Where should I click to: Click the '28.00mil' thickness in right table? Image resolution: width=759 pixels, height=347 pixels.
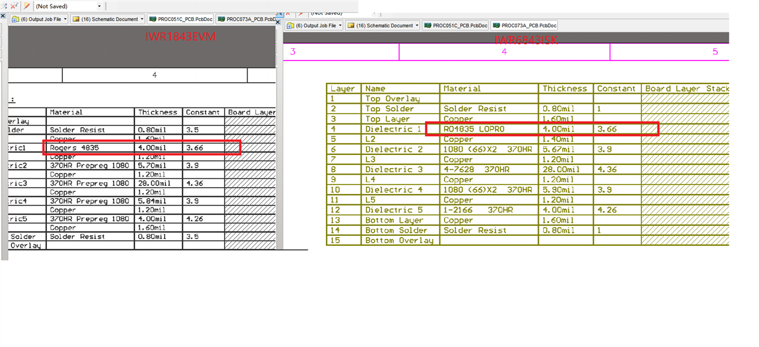coord(566,169)
